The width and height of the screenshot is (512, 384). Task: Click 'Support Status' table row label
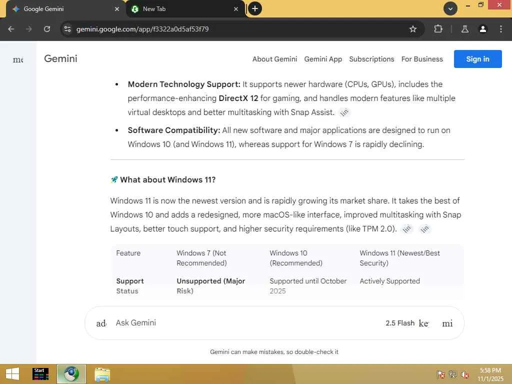[130, 286]
